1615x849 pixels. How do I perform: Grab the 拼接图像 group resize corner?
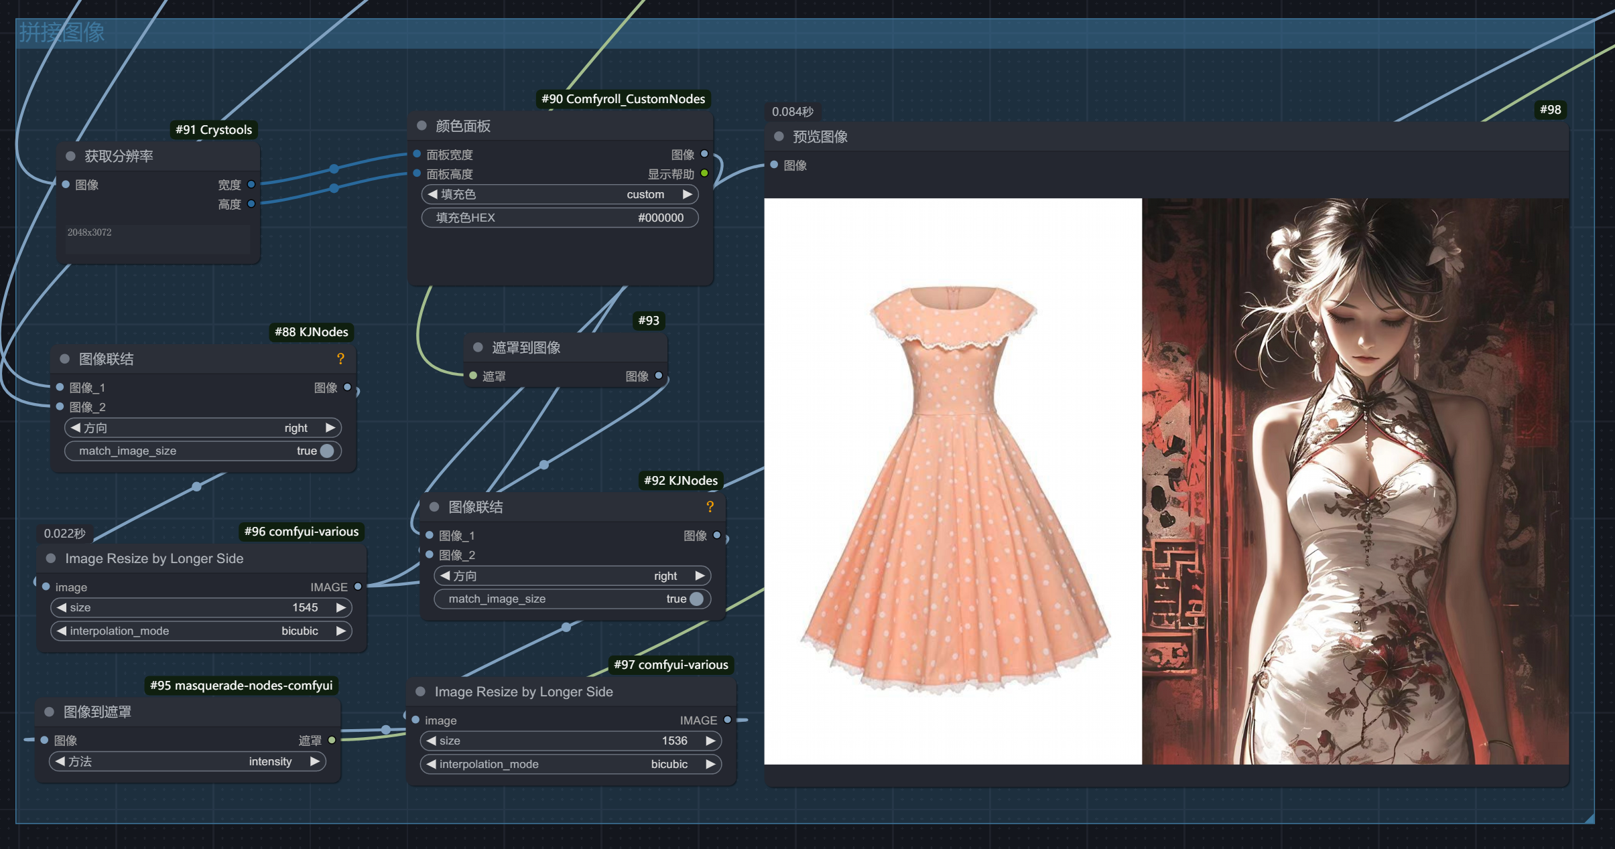[1589, 818]
